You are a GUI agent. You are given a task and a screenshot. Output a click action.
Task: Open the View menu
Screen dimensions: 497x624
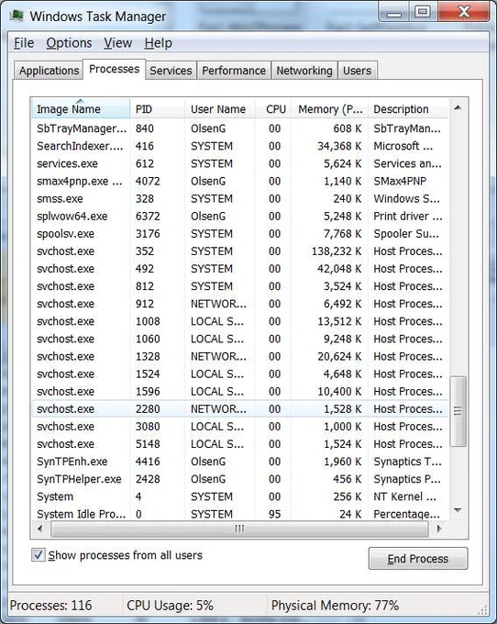point(117,43)
